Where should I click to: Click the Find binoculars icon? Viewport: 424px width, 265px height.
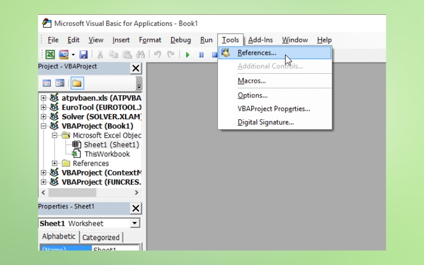coord(140,54)
